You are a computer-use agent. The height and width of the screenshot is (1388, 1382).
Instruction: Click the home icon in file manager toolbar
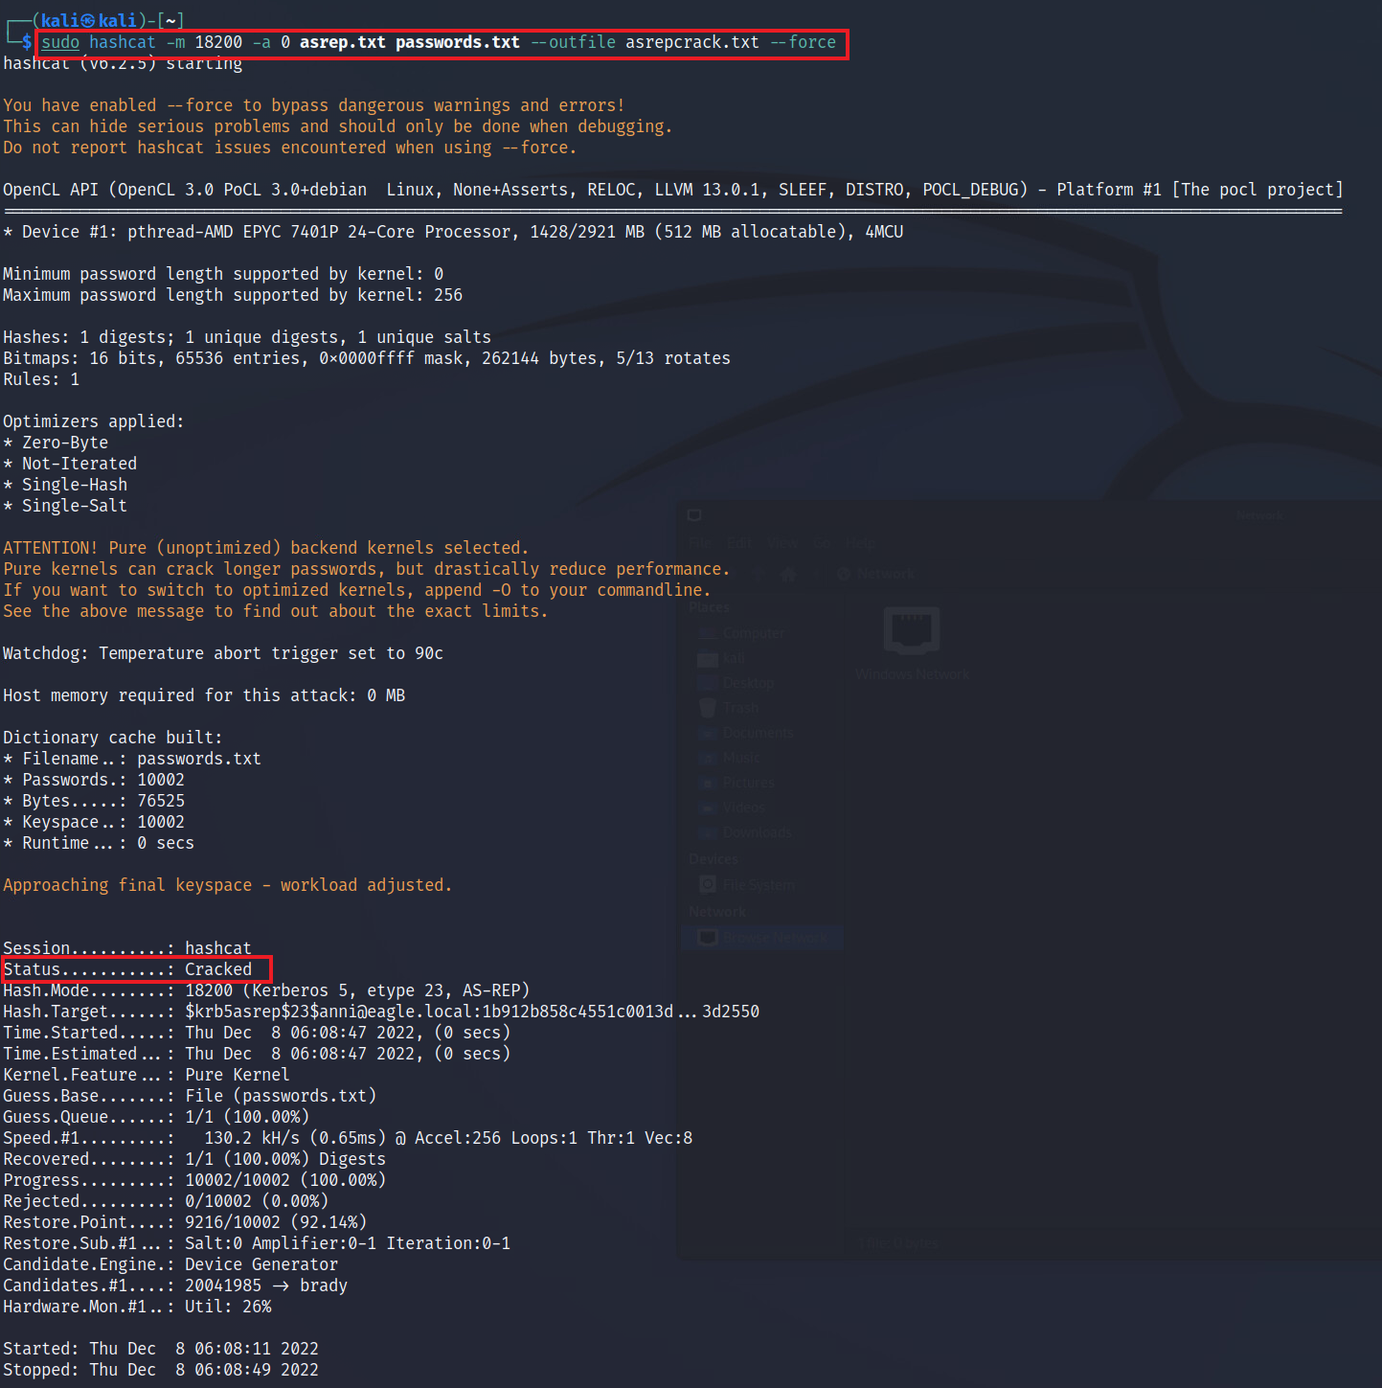[x=788, y=575]
